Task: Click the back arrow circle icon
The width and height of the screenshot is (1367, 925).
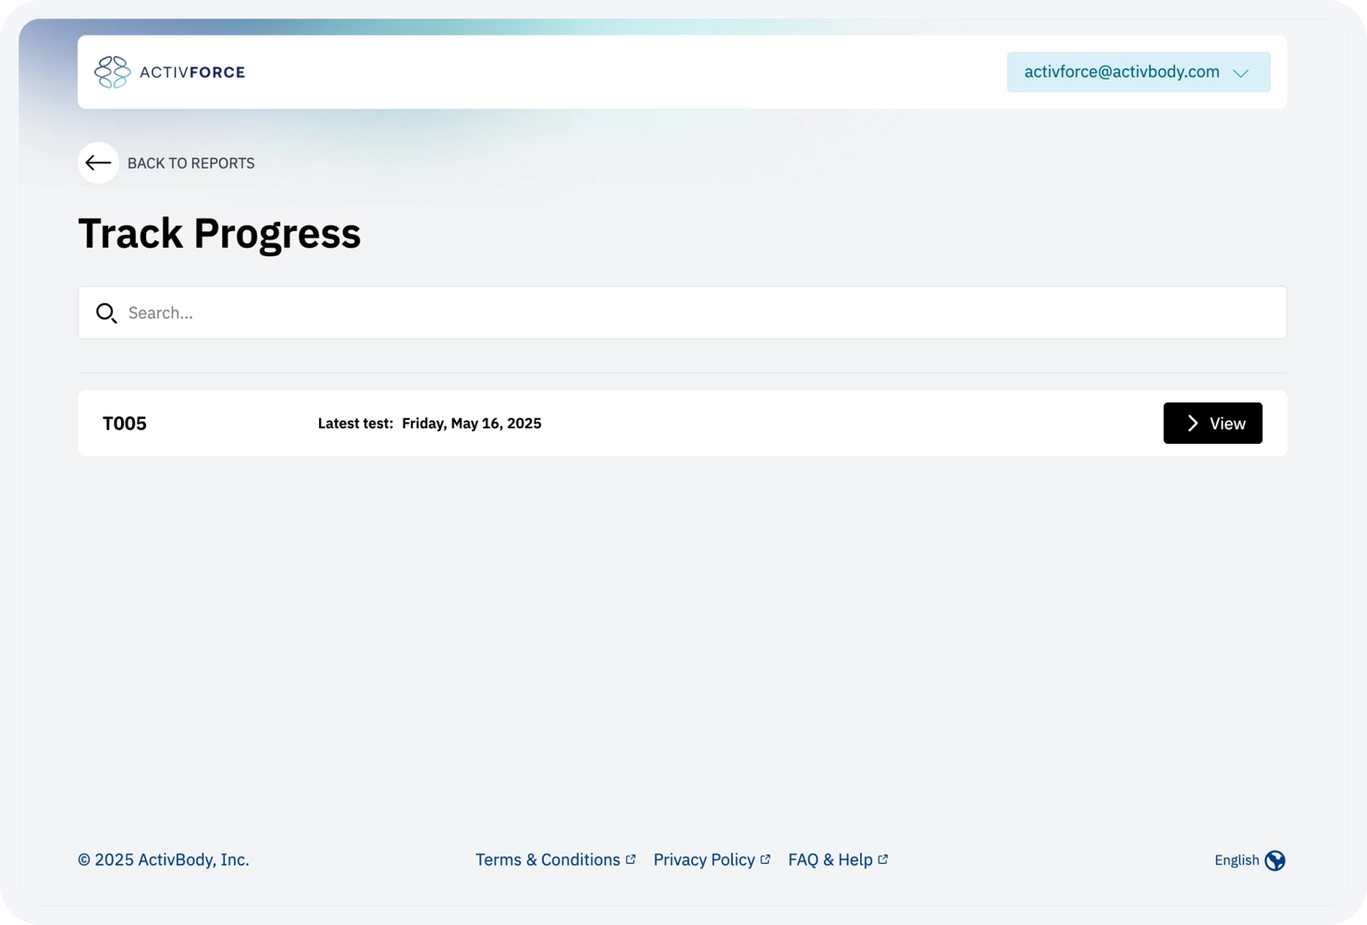Action: [x=98, y=163]
